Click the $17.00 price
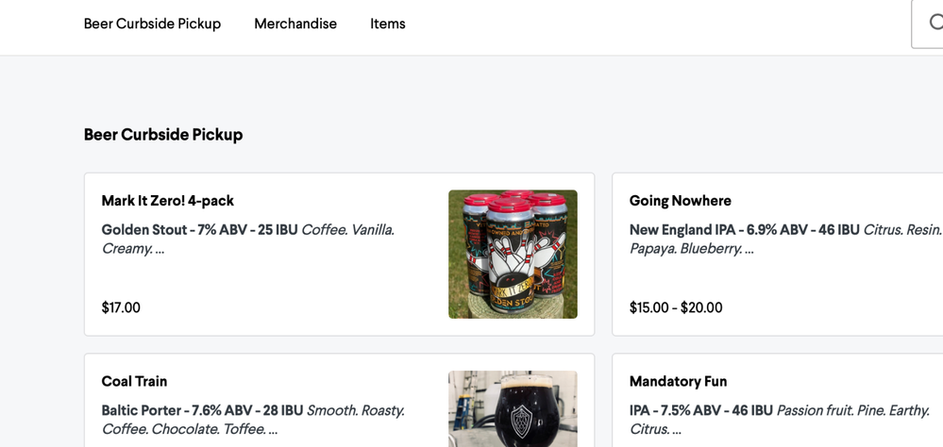Viewport: 943px width, 447px height. pos(121,307)
